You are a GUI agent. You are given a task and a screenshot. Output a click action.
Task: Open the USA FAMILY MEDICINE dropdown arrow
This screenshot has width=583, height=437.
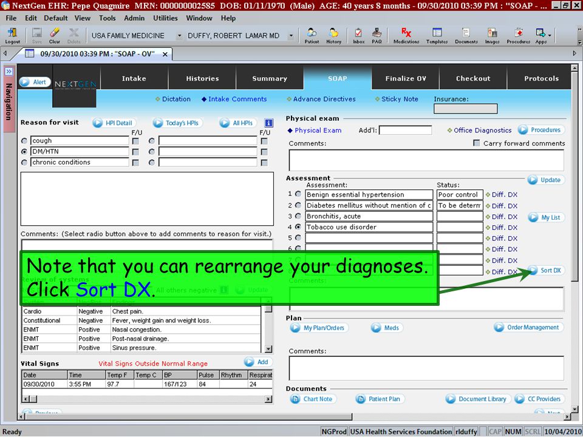179,36
